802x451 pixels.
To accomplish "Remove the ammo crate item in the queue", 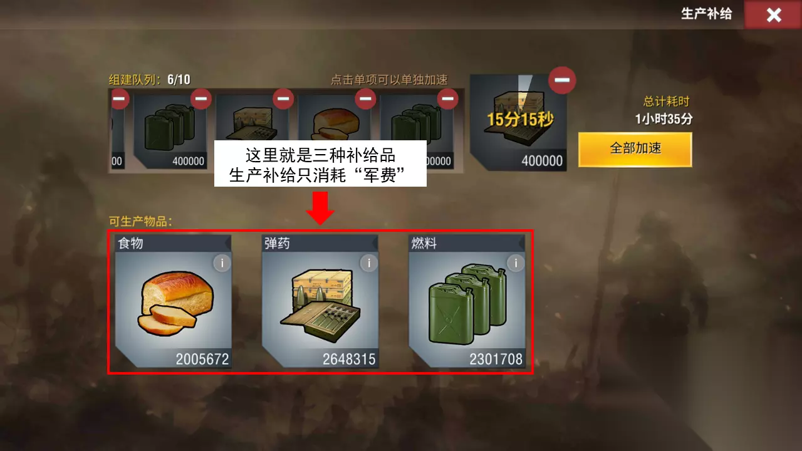I will point(283,99).
